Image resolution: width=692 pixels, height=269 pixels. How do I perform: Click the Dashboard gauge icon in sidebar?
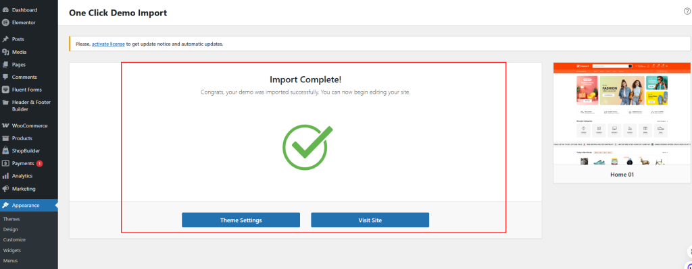coord(5,9)
